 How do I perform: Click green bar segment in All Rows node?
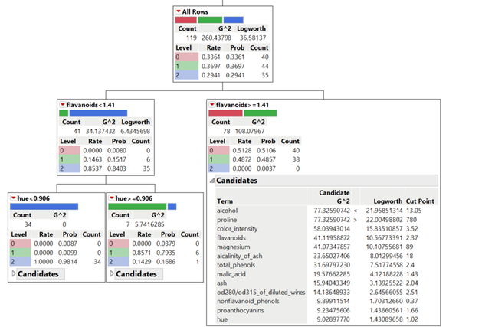coord(210,20)
